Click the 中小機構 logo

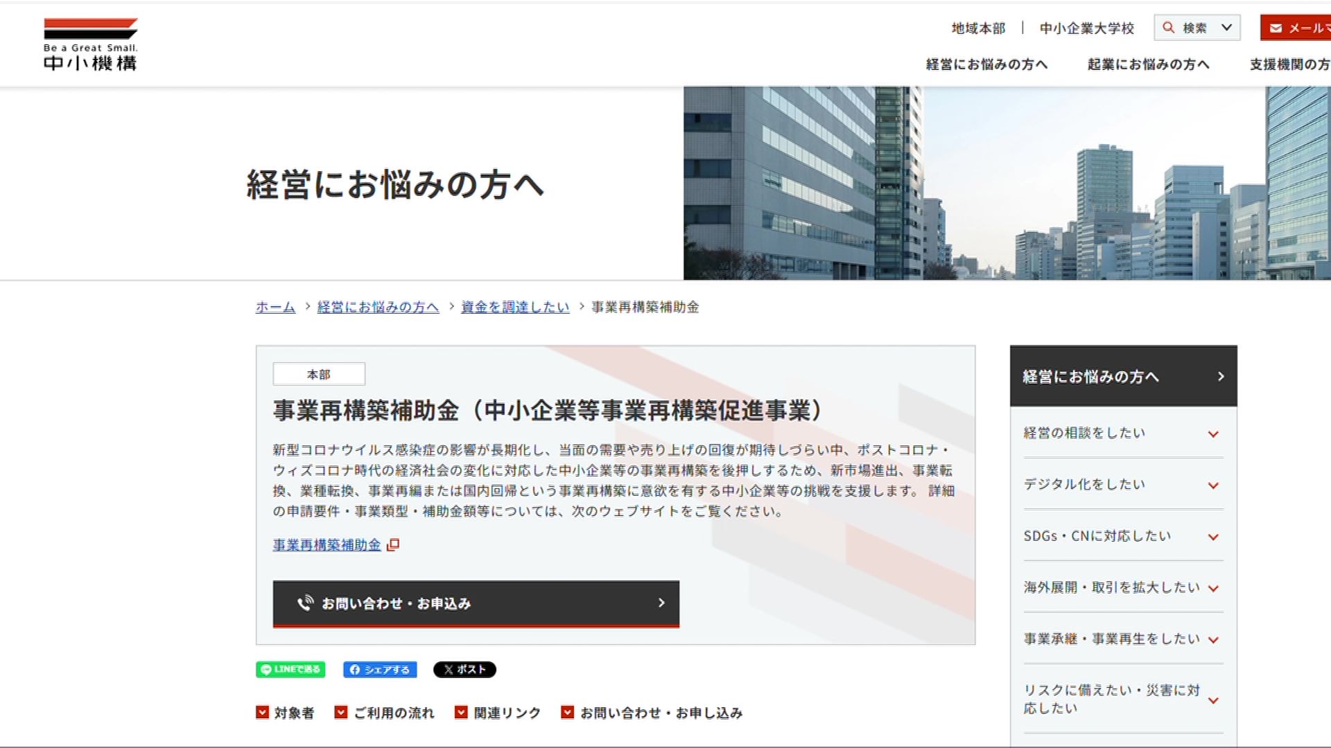click(x=90, y=42)
